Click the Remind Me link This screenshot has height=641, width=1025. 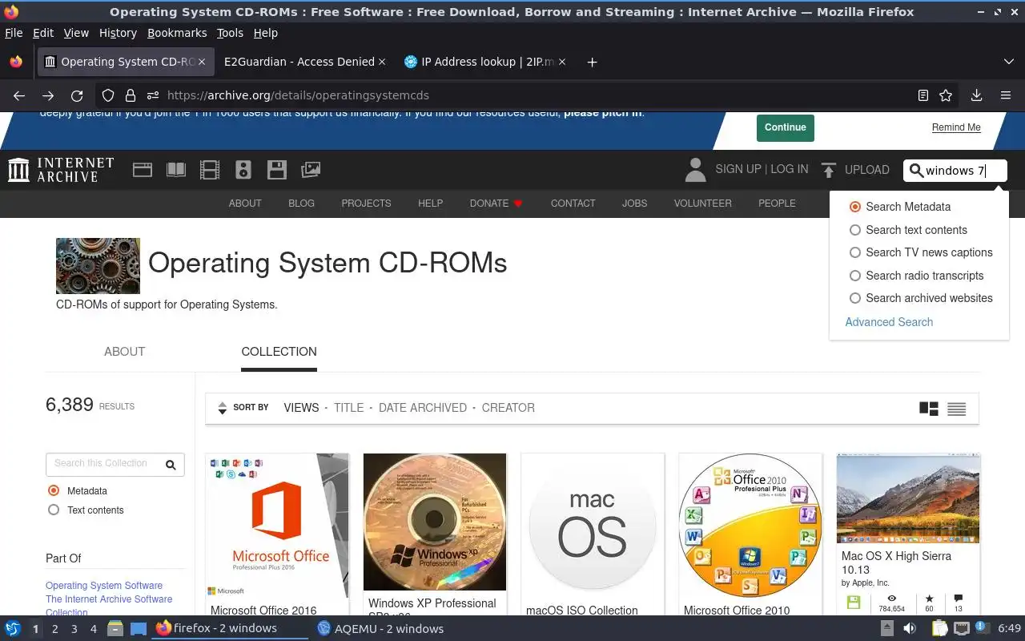pos(956,127)
